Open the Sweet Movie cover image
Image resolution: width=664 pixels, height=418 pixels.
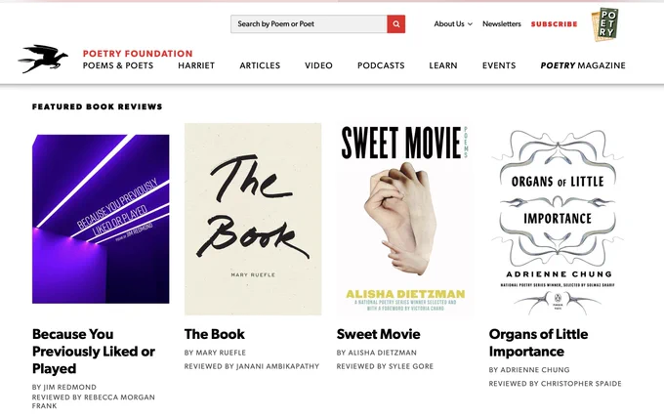(405, 219)
